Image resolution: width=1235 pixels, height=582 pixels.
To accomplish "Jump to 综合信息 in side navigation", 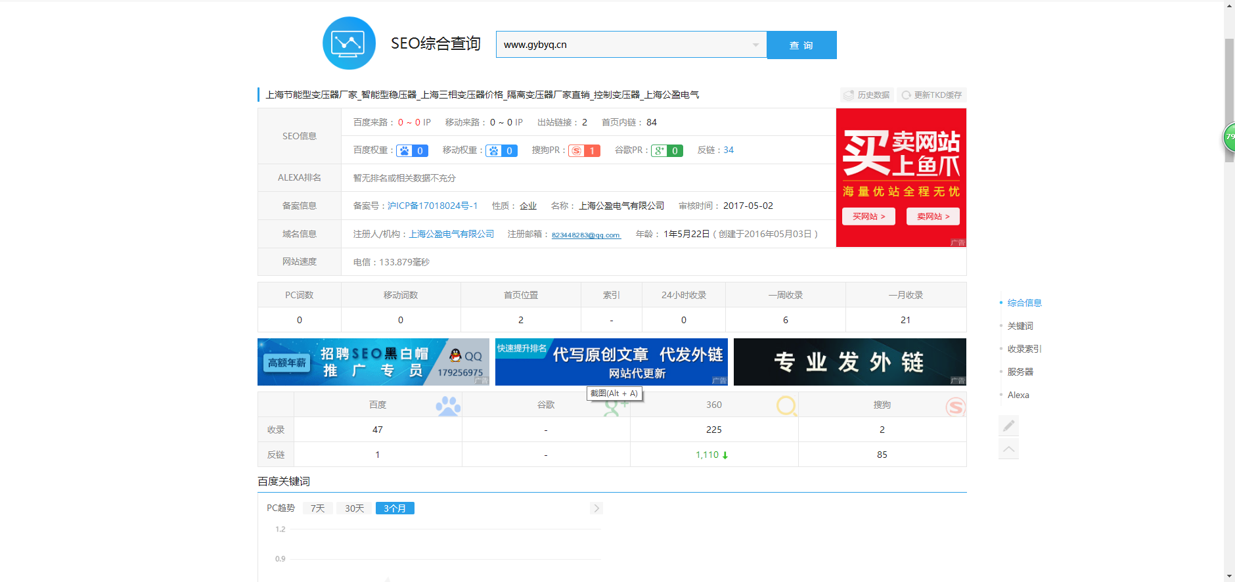I will tap(1024, 303).
